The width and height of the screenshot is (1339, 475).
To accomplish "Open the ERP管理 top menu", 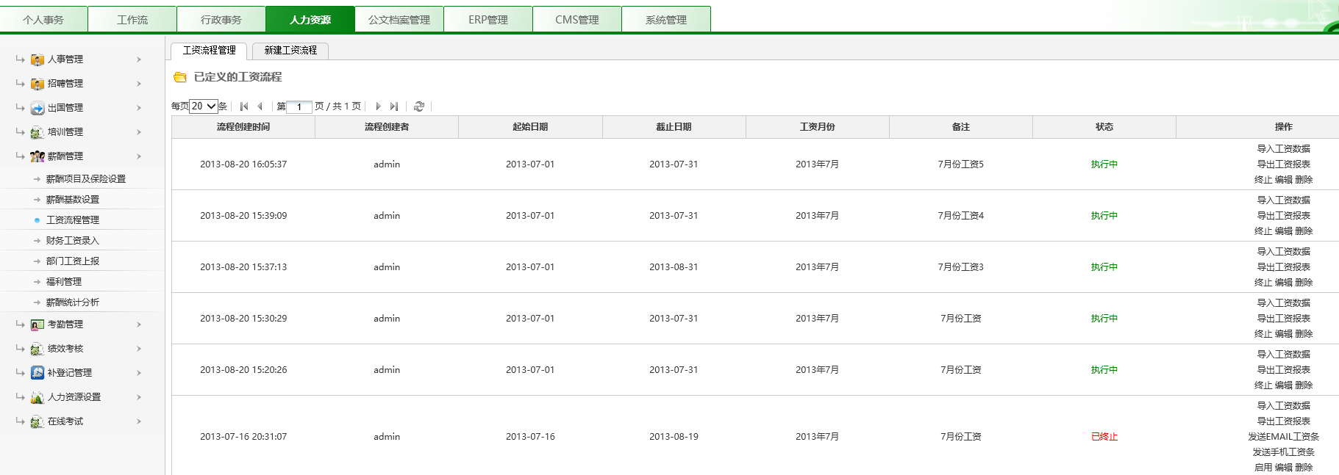I will point(488,20).
